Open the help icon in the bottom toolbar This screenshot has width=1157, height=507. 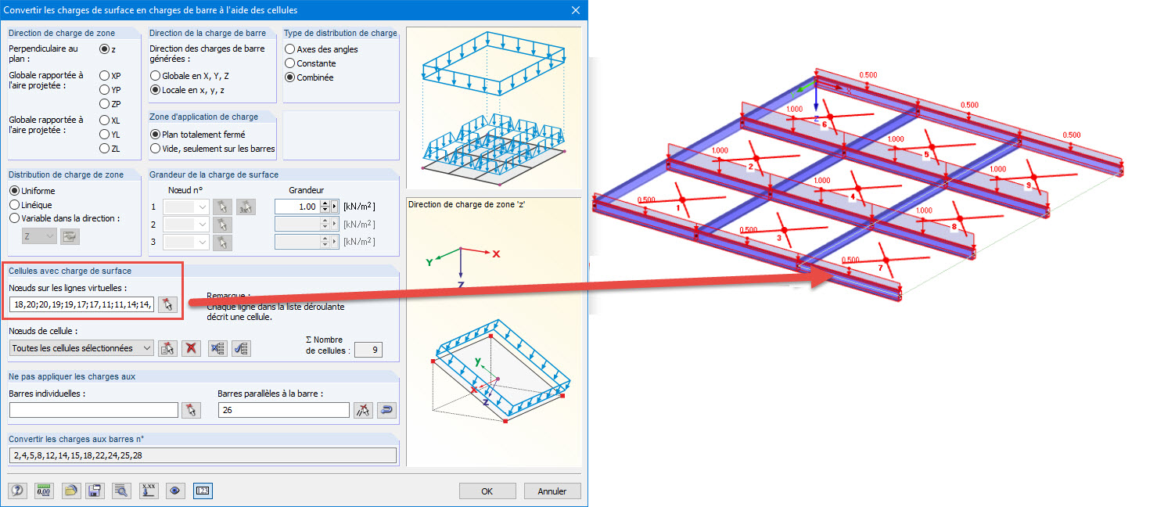[17, 491]
